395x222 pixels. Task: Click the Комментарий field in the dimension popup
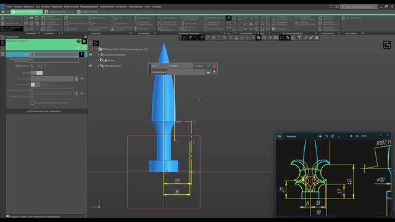coord(186,72)
